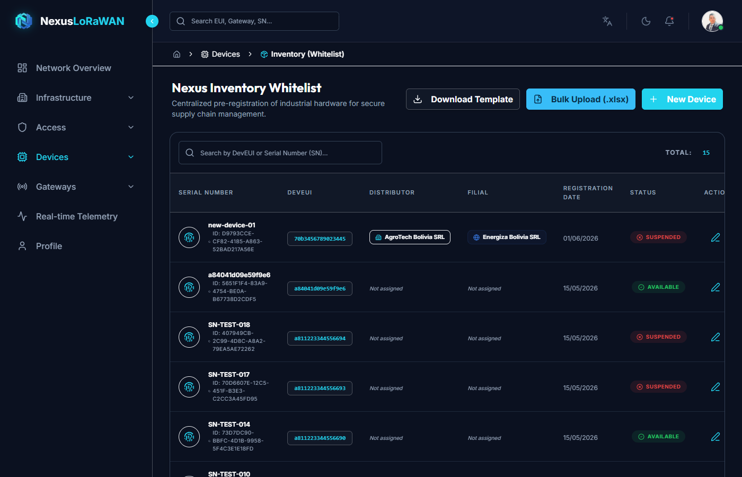Click registration date 01/06/2026
742x477 pixels.
(x=580, y=238)
